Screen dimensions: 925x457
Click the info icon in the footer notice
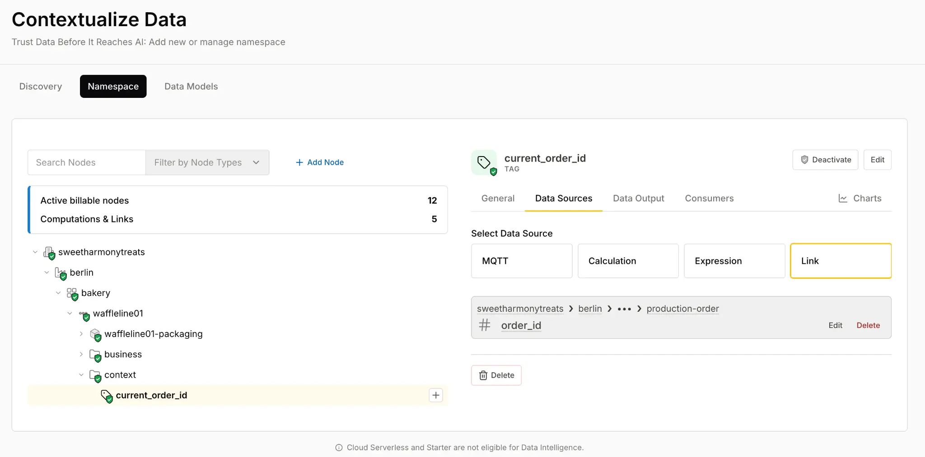tap(339, 448)
